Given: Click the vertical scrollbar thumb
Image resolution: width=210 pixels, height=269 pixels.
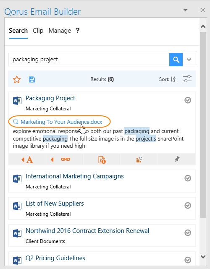Looking at the screenshot, I should click(x=203, y=125).
